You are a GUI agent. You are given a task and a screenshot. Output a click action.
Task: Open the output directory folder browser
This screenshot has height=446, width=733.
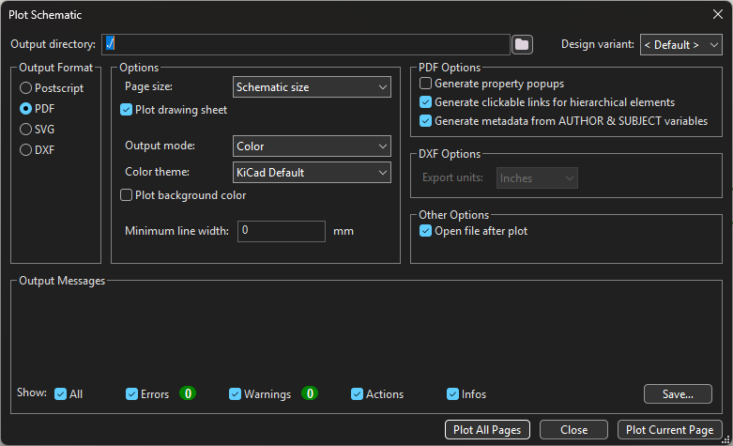click(x=522, y=44)
